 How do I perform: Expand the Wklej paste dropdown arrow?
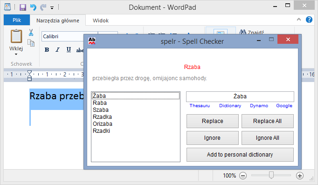16,55
